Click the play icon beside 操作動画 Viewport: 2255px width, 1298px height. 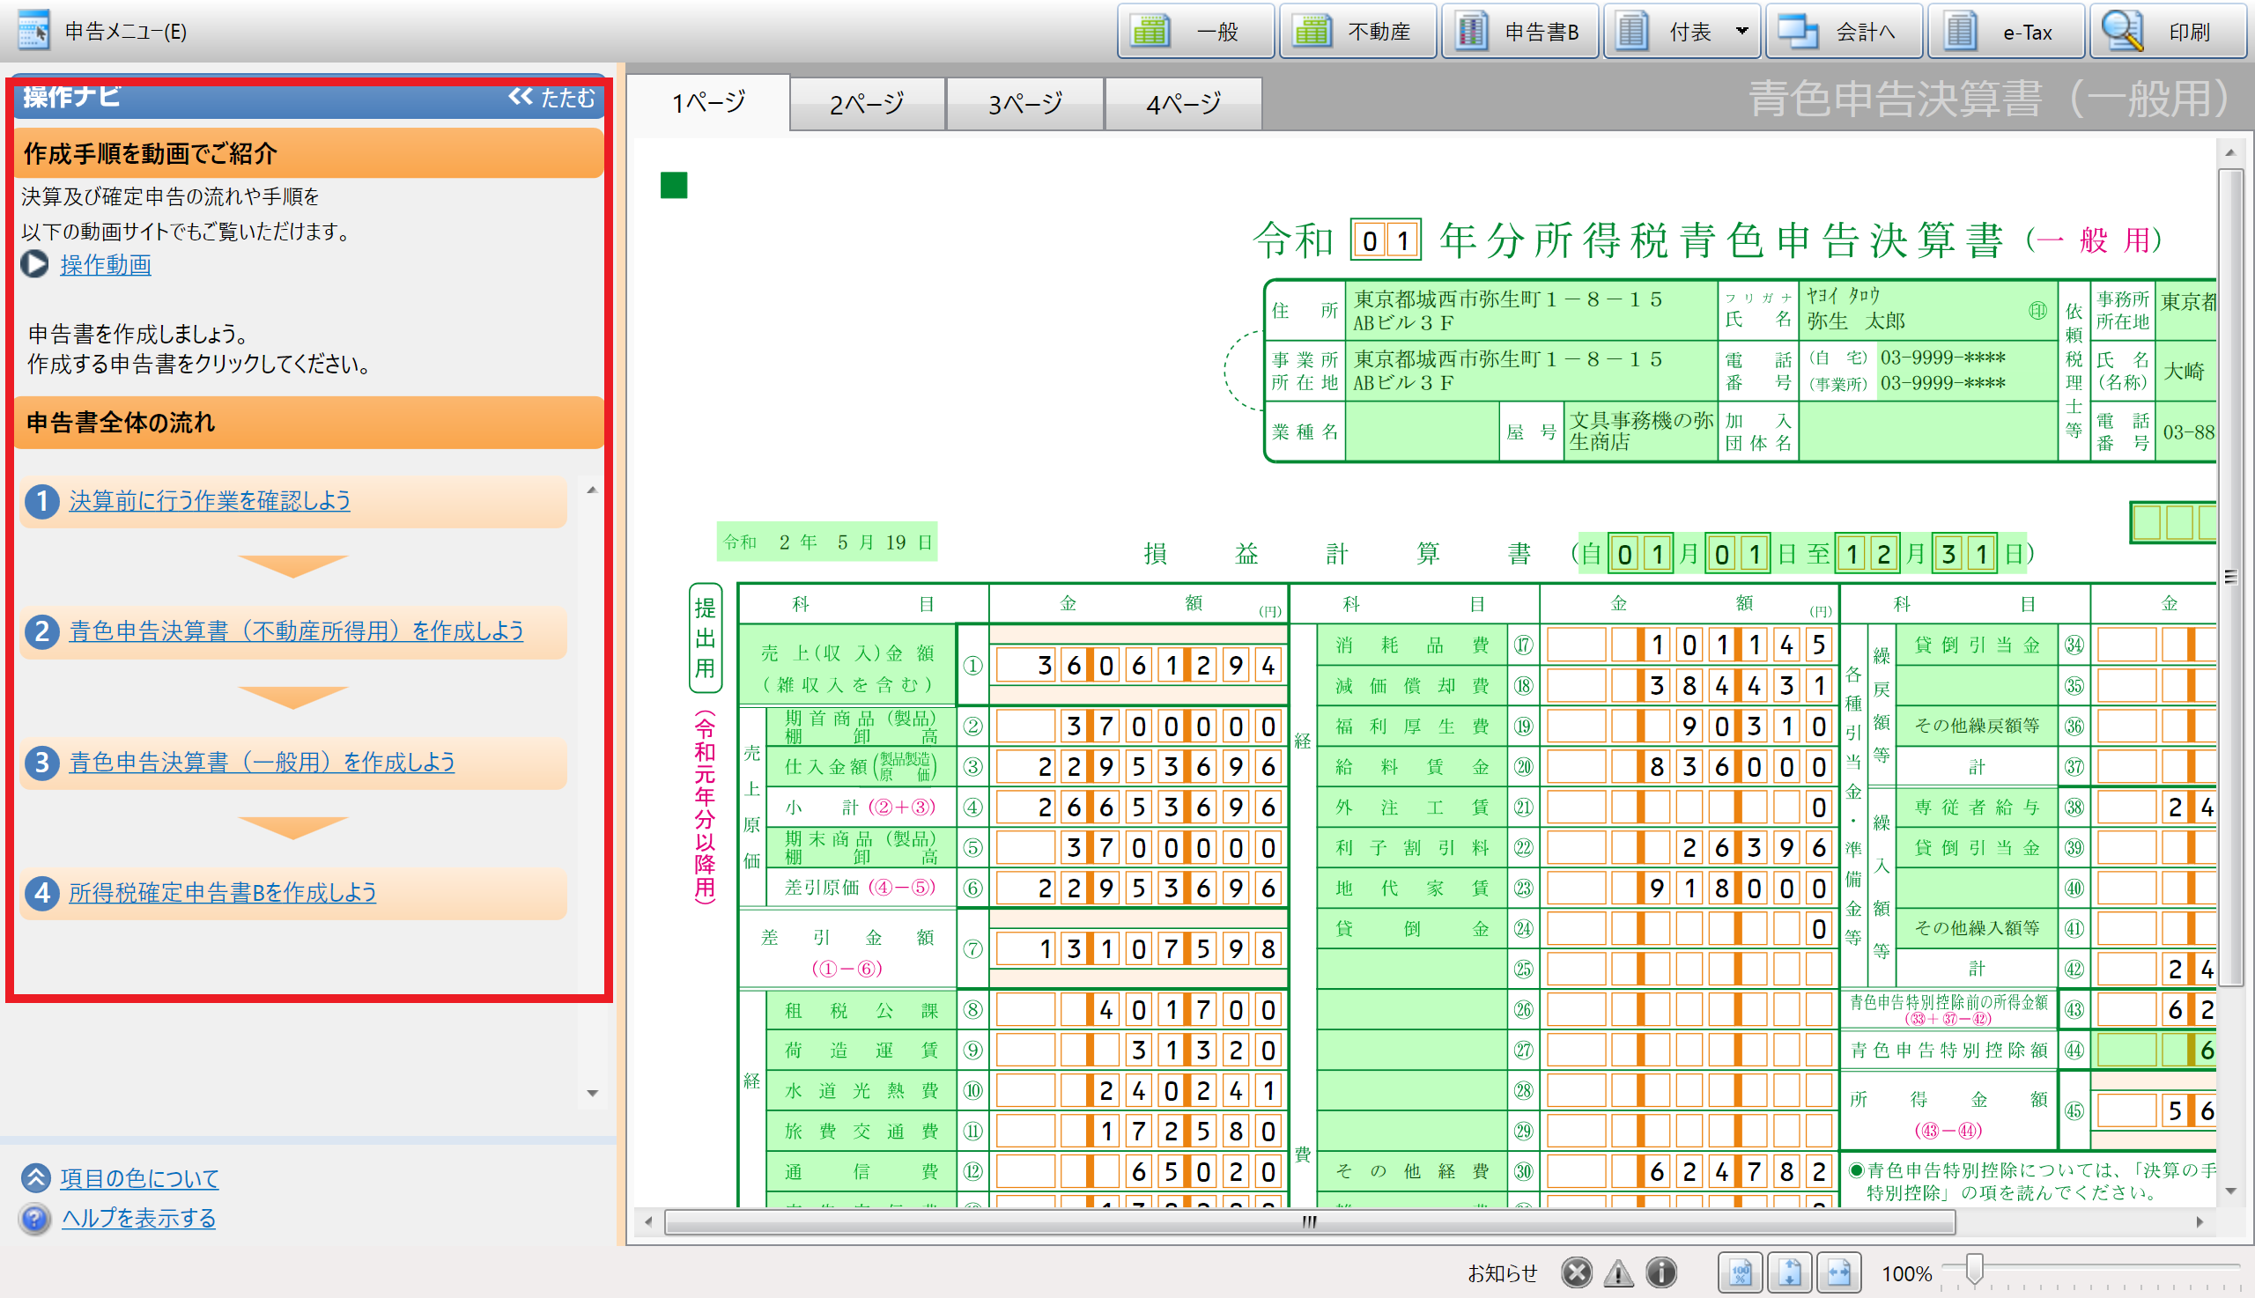pos(34,265)
